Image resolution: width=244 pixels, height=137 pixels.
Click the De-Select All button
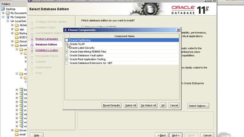(x=148, y=105)
